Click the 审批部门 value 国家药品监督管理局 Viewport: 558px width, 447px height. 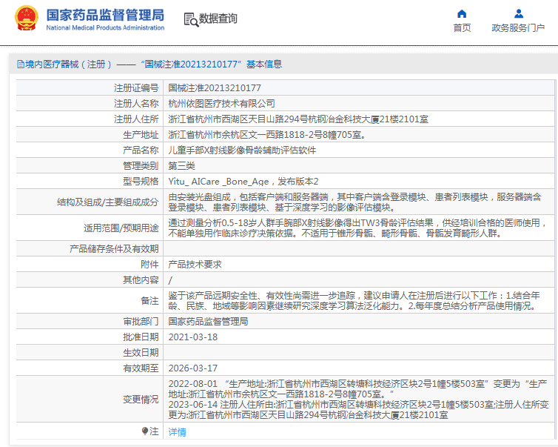click(x=208, y=322)
